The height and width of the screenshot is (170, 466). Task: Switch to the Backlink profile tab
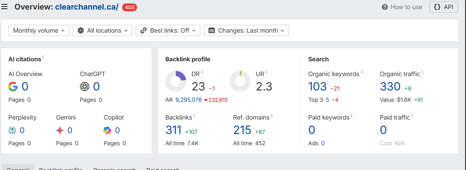coord(61,168)
